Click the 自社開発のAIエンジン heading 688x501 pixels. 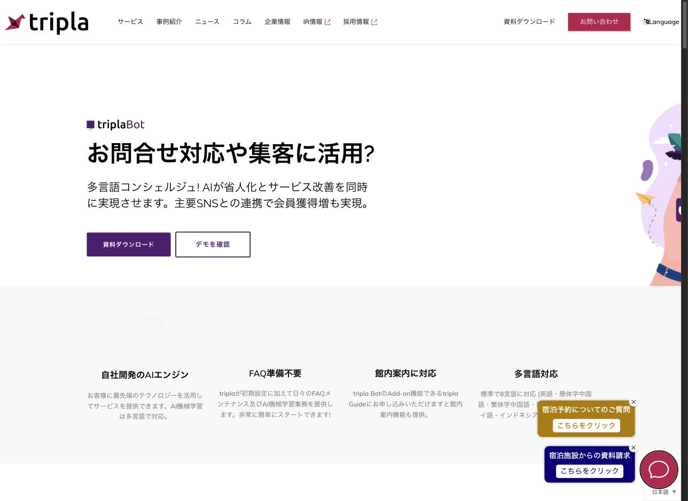(145, 375)
